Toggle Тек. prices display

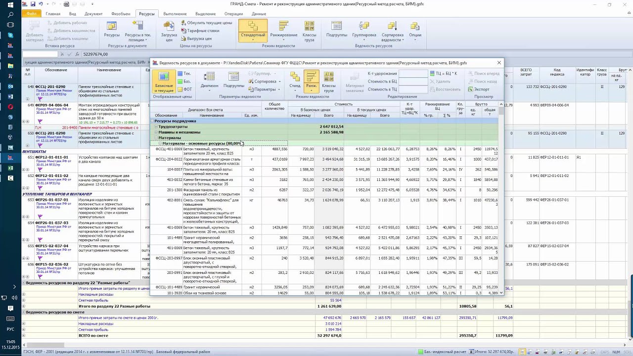pyautogui.click(x=184, y=74)
